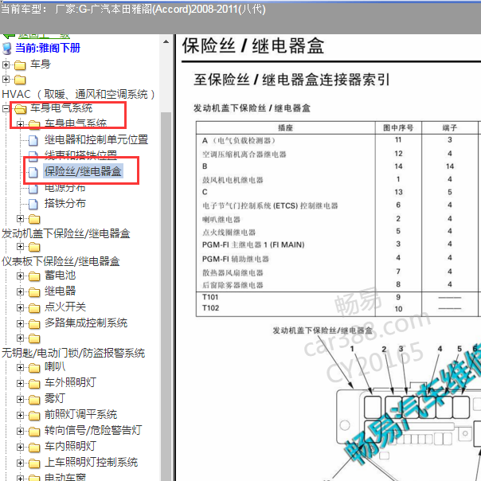Image resolution: width=481 pixels, height=481 pixels.
Task: Expand the 上车照明灯控制系统 node
Action: click(20, 463)
